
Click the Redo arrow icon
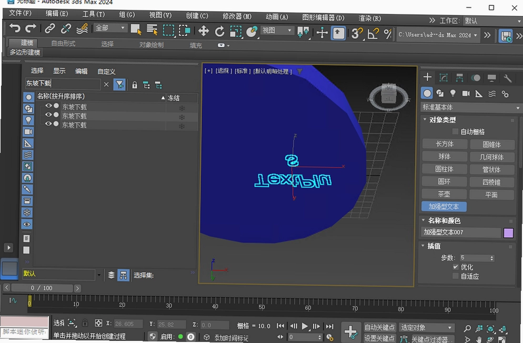31,29
